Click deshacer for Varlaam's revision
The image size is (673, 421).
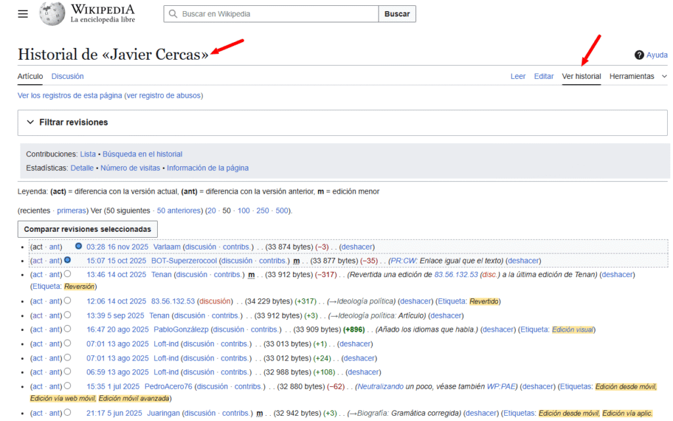[x=357, y=247]
